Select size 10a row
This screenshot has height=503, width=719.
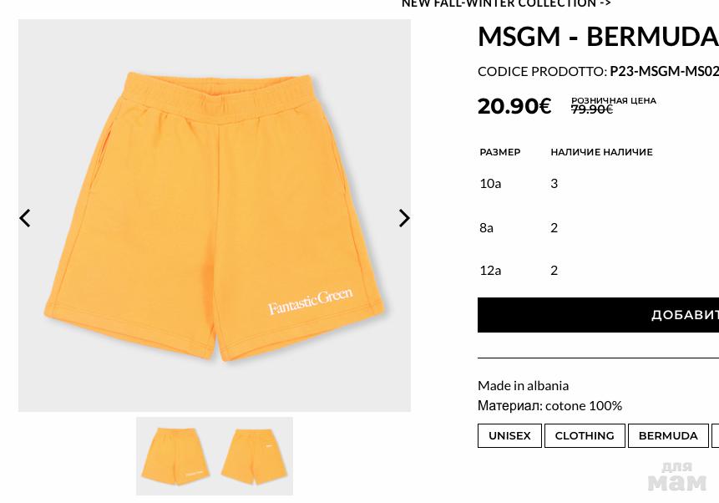coord(598,184)
